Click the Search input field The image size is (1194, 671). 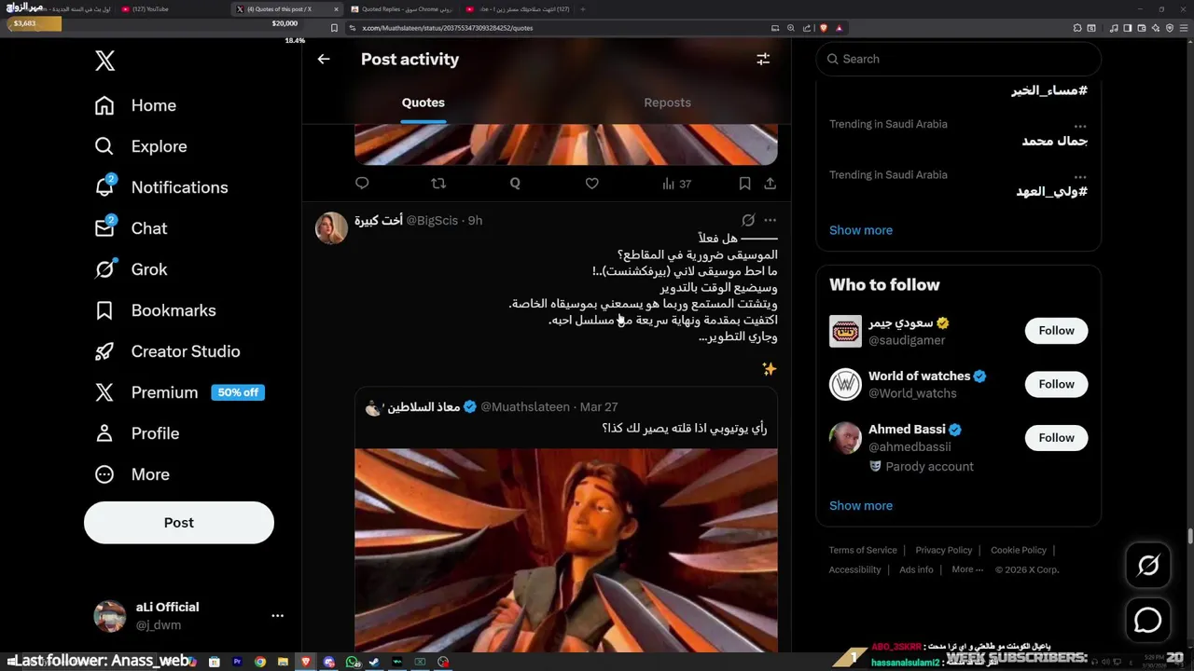click(x=959, y=59)
